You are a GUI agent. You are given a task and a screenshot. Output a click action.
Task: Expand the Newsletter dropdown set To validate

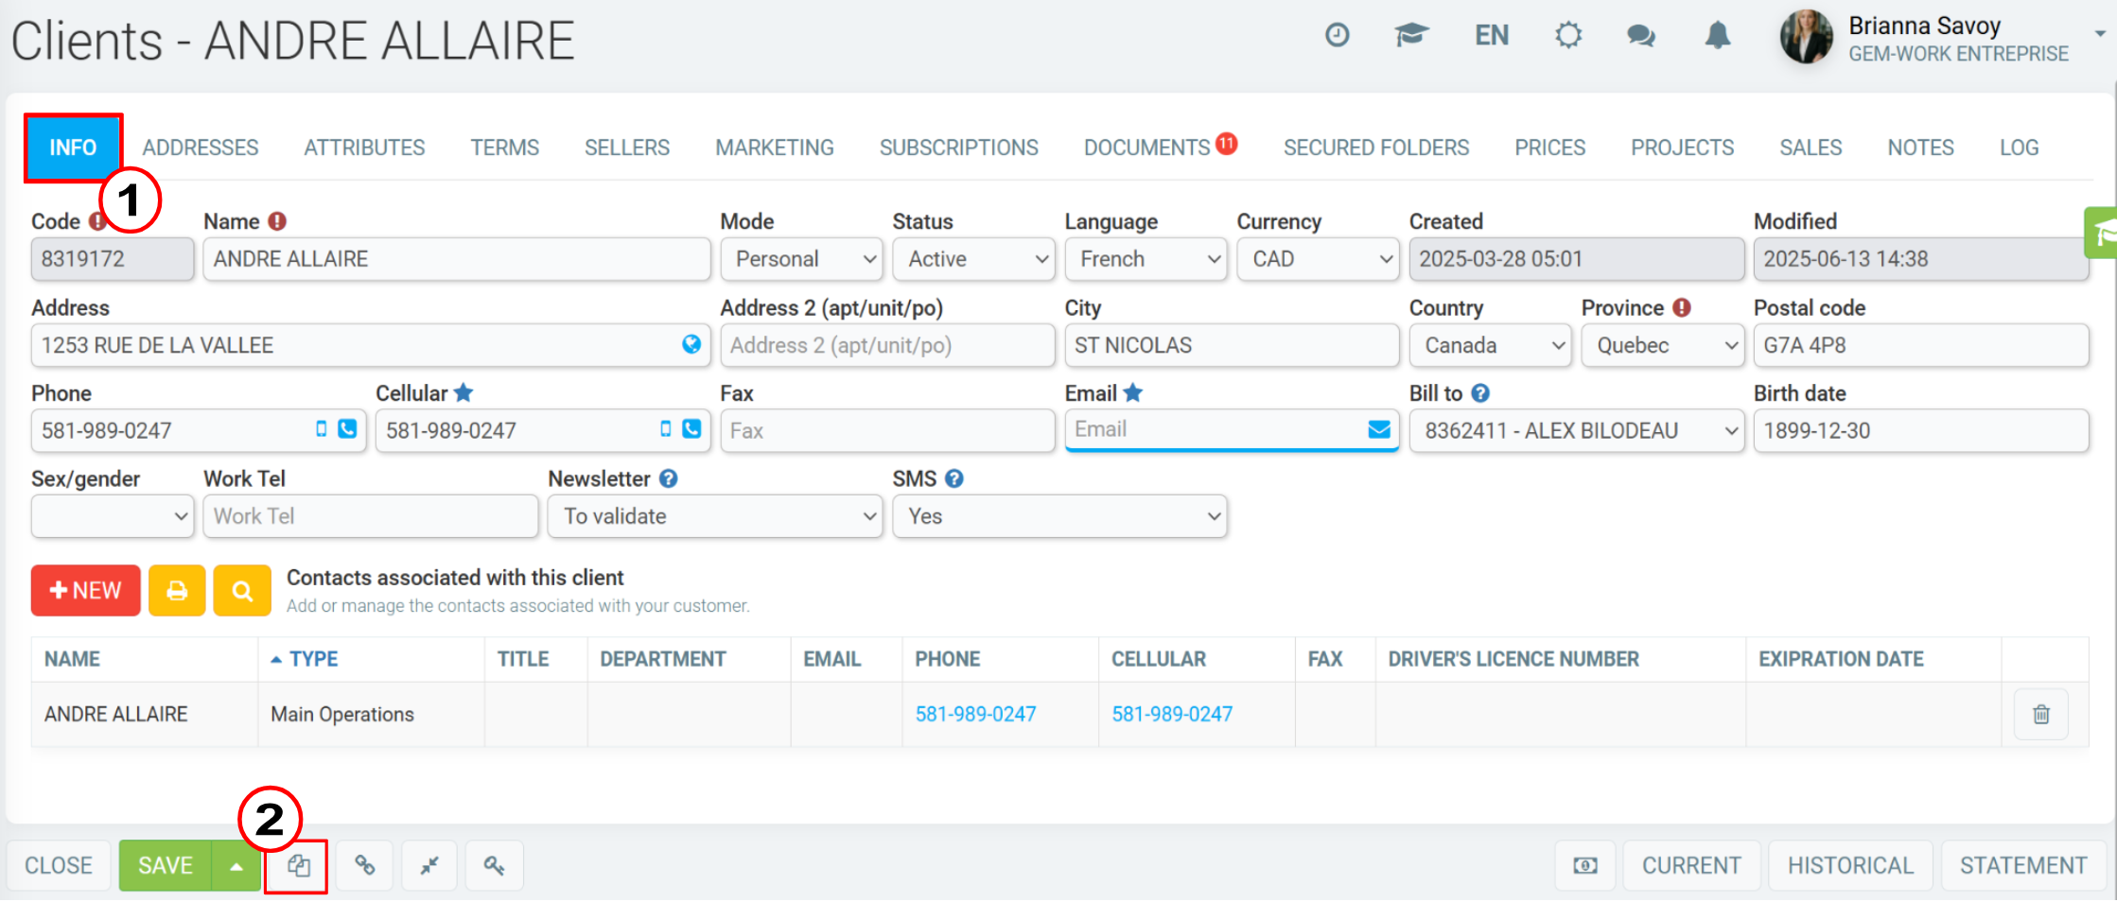click(x=715, y=516)
